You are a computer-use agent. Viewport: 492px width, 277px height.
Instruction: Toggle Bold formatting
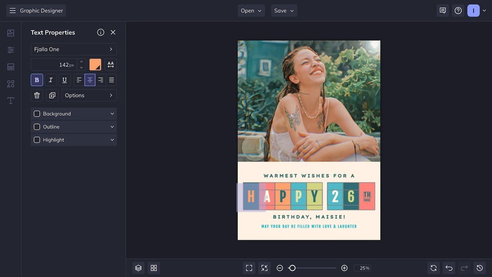click(x=36, y=80)
